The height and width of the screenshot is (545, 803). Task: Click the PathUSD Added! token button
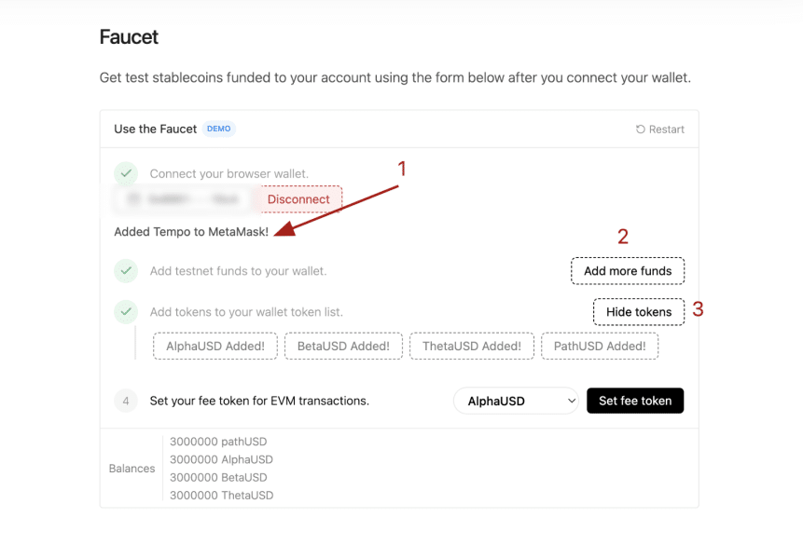pos(600,346)
